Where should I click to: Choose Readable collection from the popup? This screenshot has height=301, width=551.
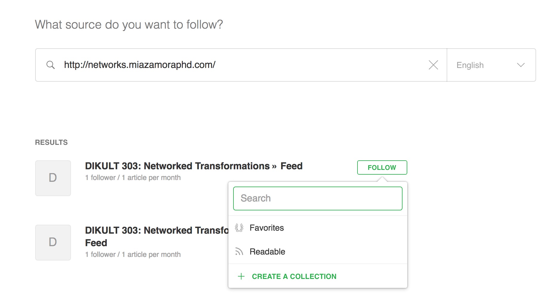coord(267,252)
